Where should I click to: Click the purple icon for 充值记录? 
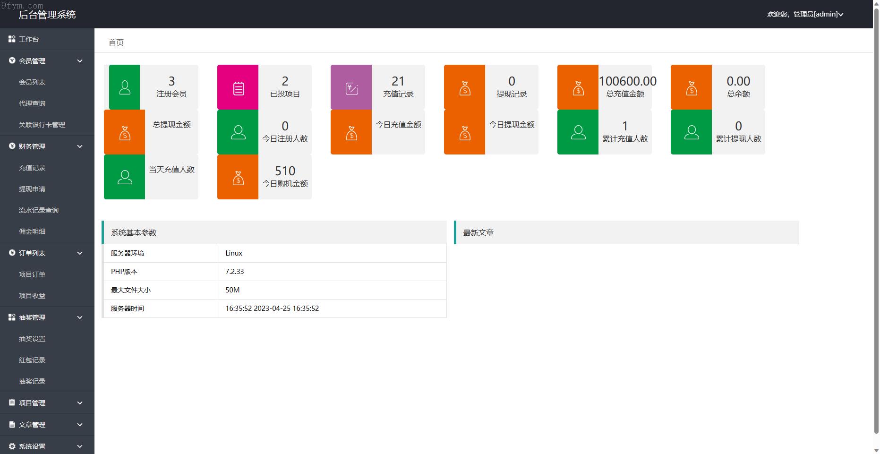tap(351, 88)
